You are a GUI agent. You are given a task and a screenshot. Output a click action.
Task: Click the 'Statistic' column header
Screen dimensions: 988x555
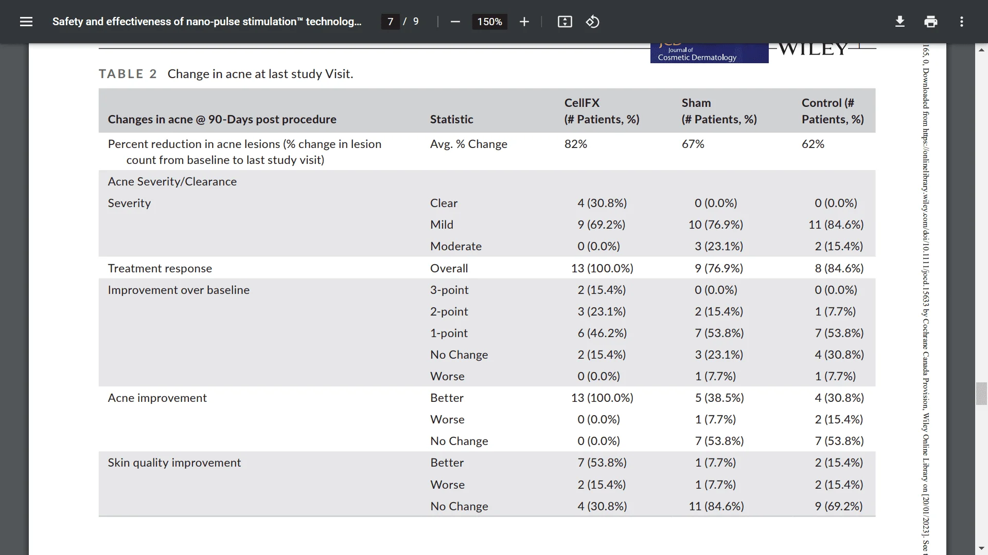coord(451,119)
